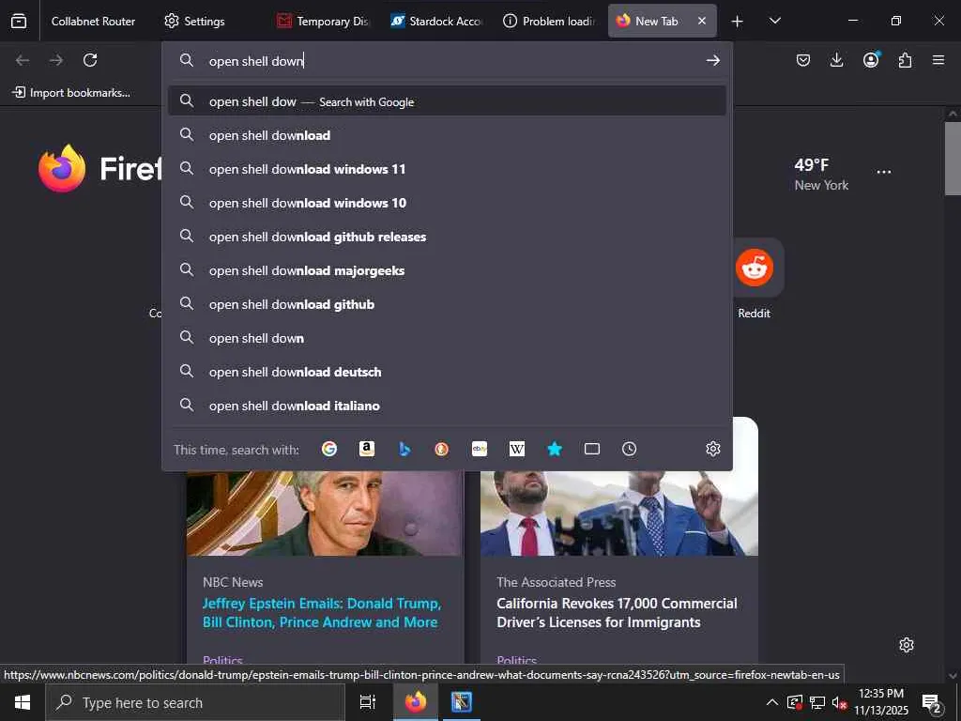Go forward to next page
This screenshot has width=961, height=721.
pos(56,60)
